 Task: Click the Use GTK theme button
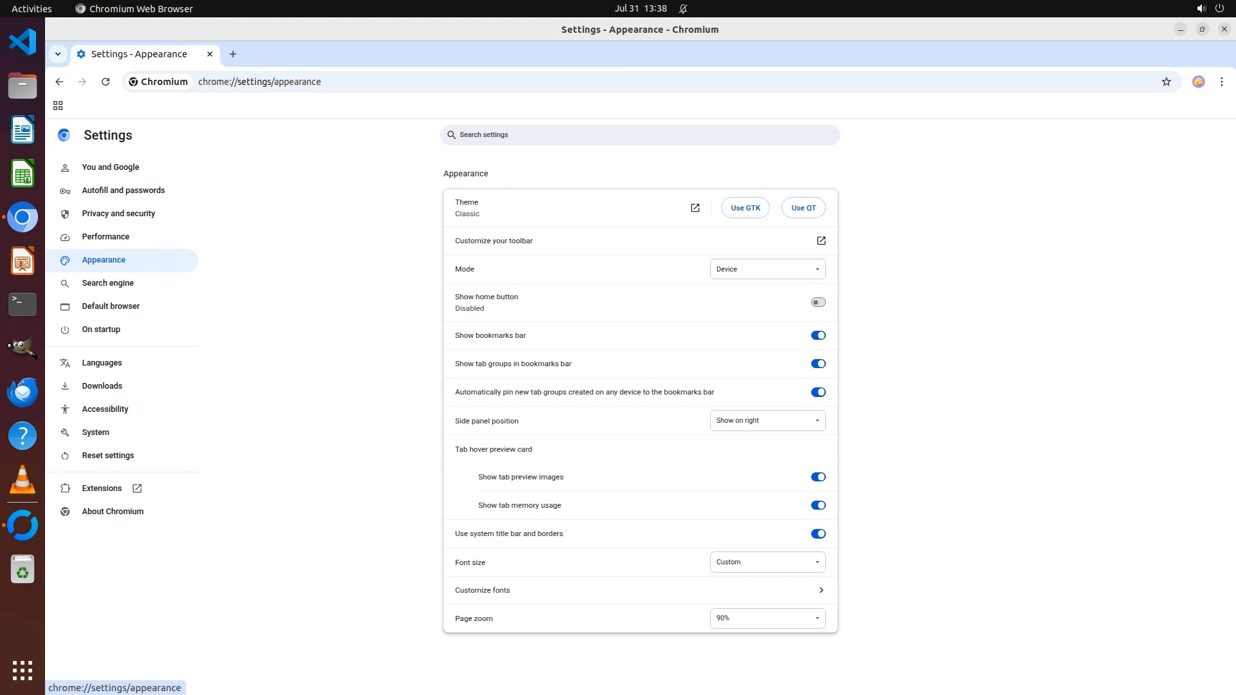[x=745, y=208]
